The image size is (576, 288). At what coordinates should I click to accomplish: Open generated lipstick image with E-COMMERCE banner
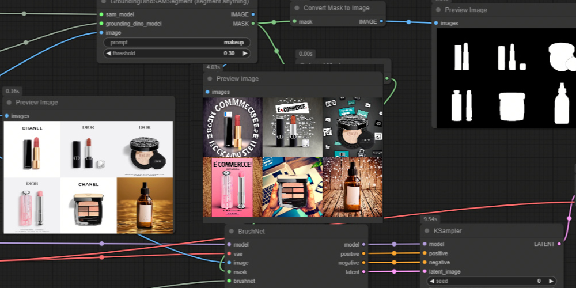point(293,127)
